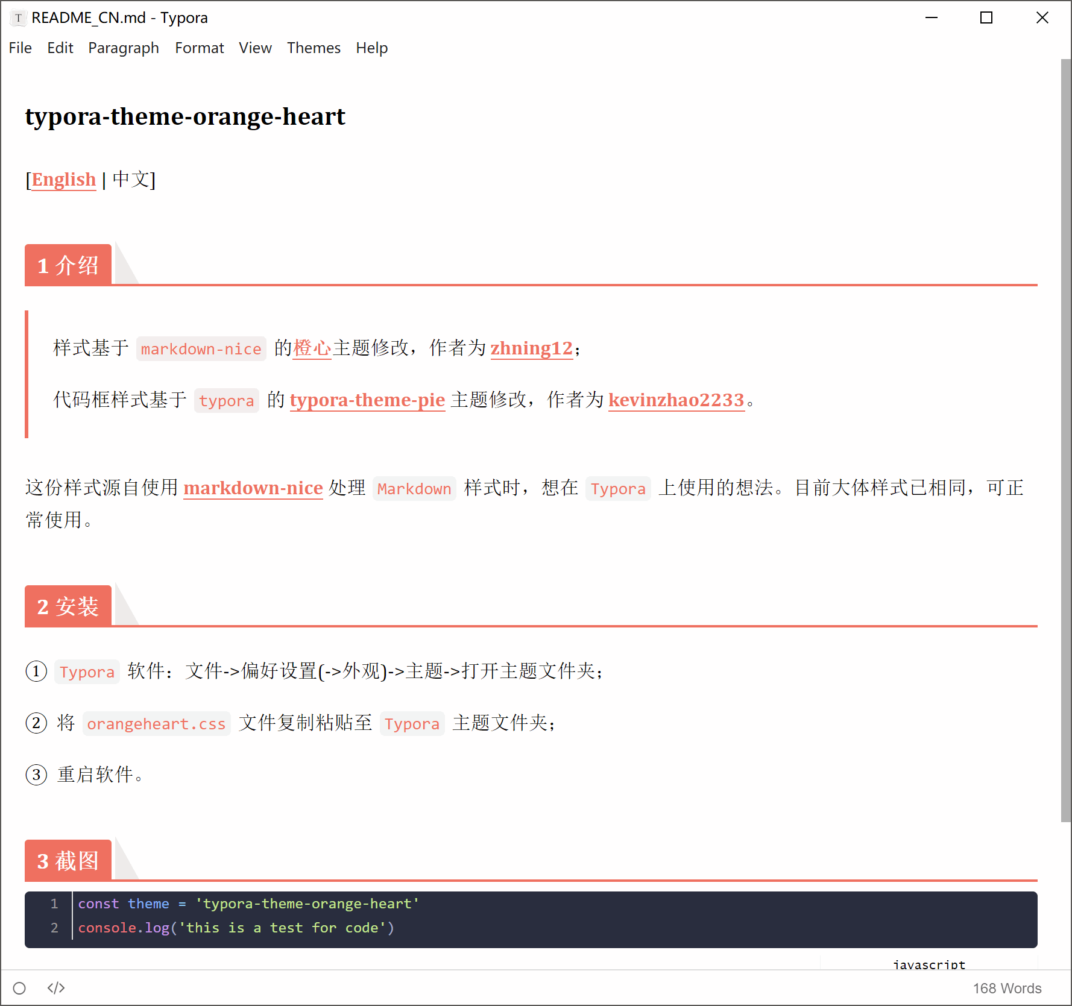Viewport: 1072px width, 1006px height.
Task: Click the inline code Markdown in paragraph
Action: 414,489
